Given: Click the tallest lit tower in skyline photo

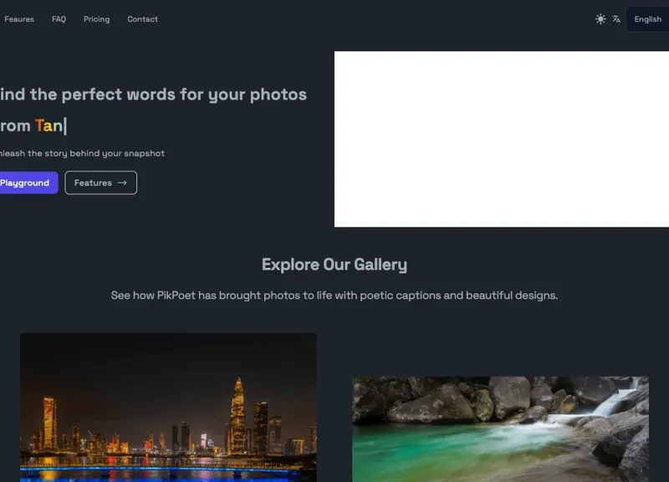Looking at the screenshot, I should (238, 414).
